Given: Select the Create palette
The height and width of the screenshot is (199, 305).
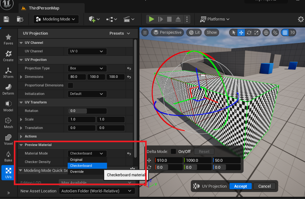Looking at the screenshot, I should tap(8, 56).
